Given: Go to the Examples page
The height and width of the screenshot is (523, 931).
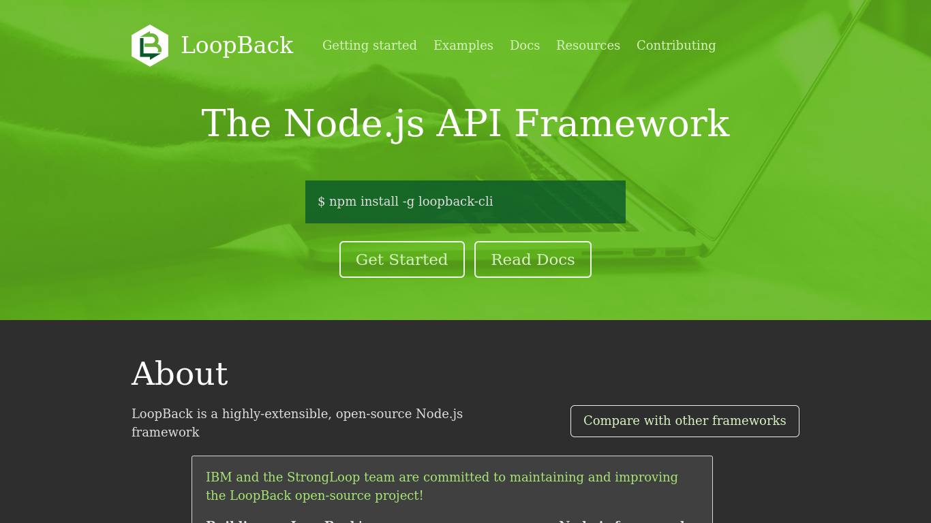Looking at the screenshot, I should [463, 46].
